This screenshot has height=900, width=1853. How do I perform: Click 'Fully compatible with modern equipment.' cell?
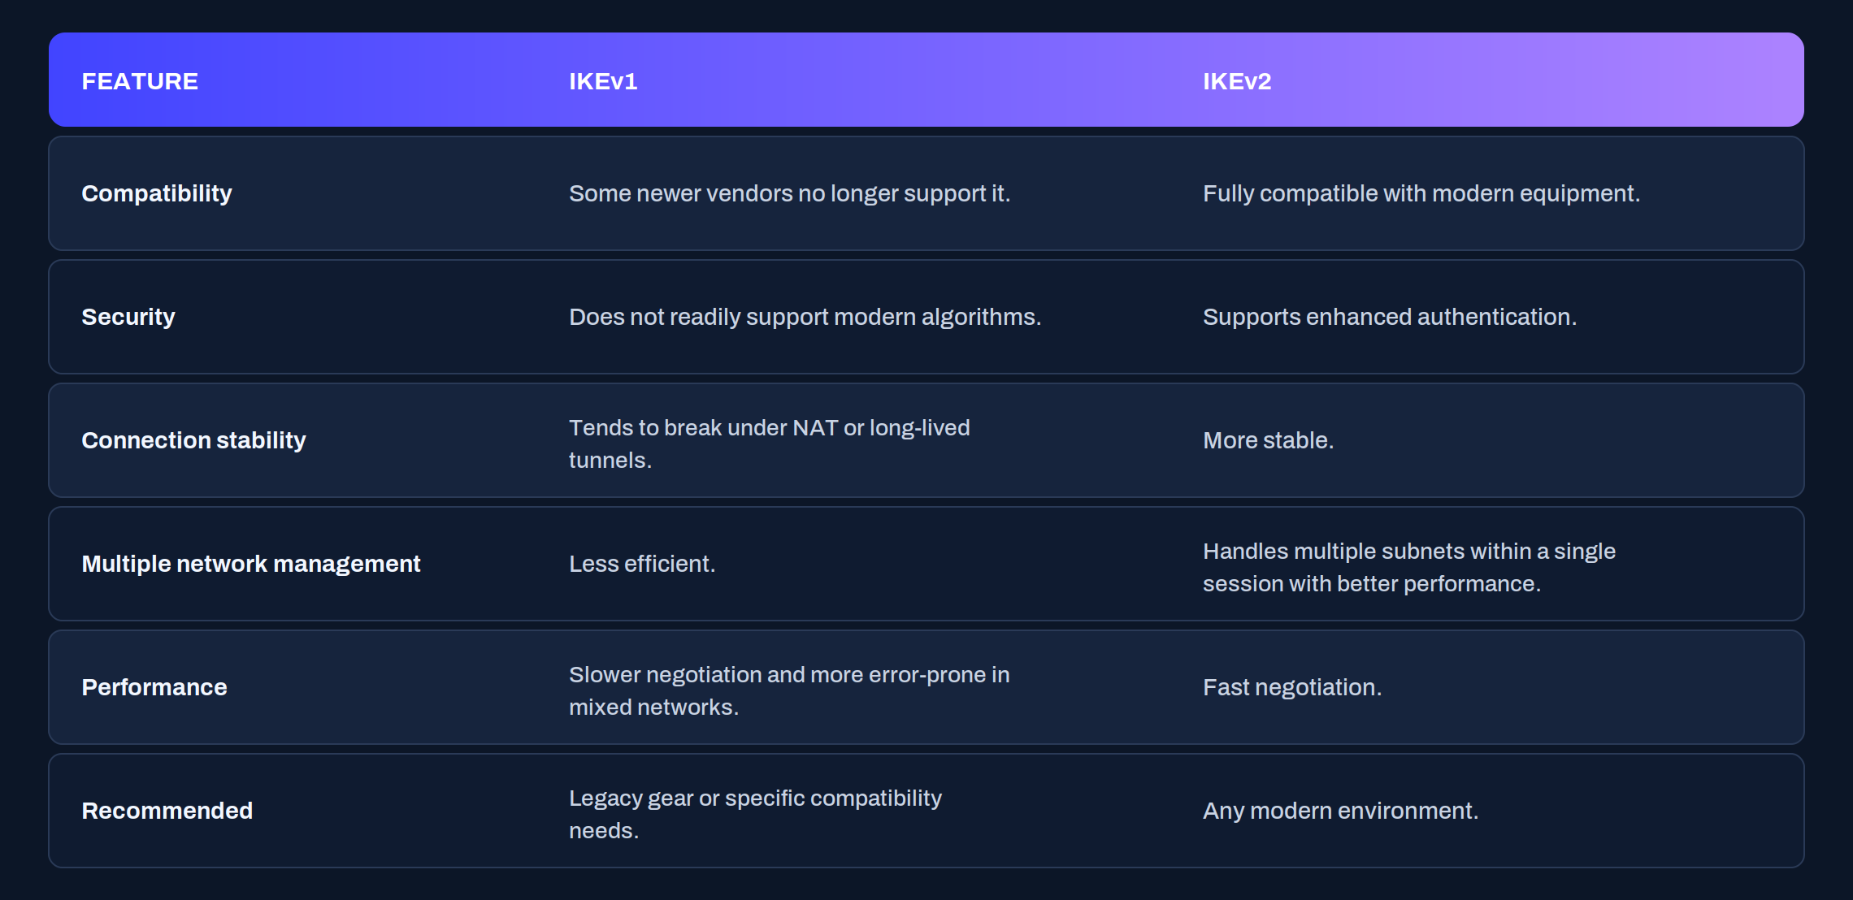coord(1421,193)
